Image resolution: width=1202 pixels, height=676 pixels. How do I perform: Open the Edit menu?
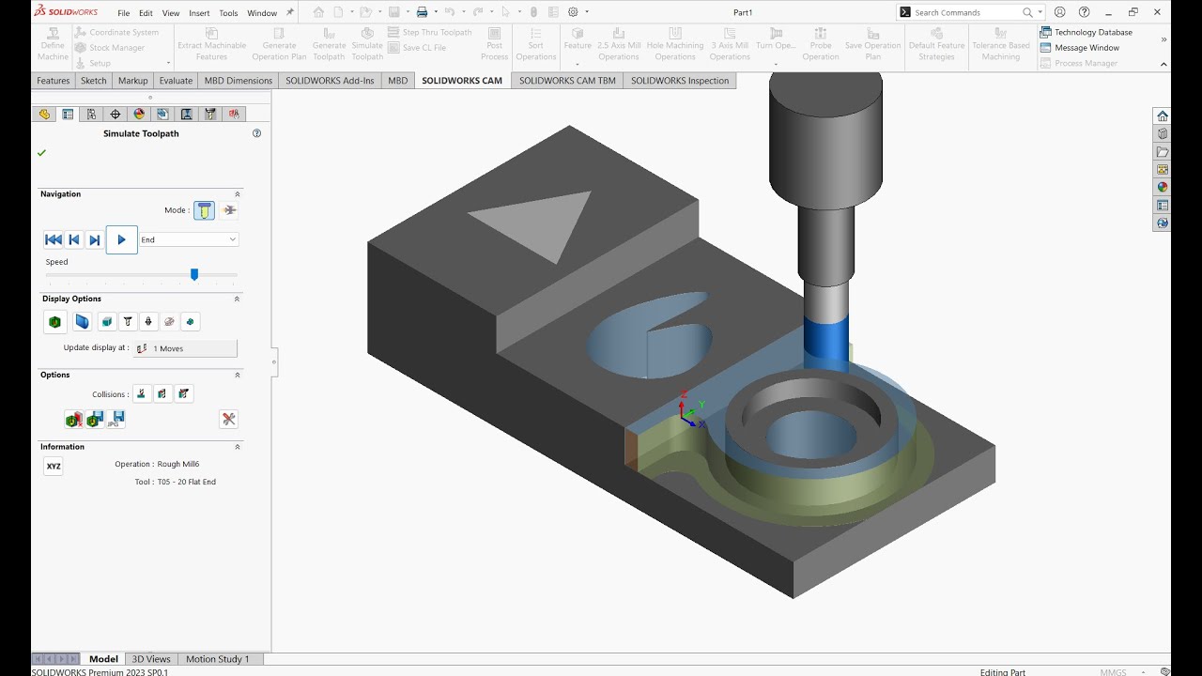click(146, 13)
